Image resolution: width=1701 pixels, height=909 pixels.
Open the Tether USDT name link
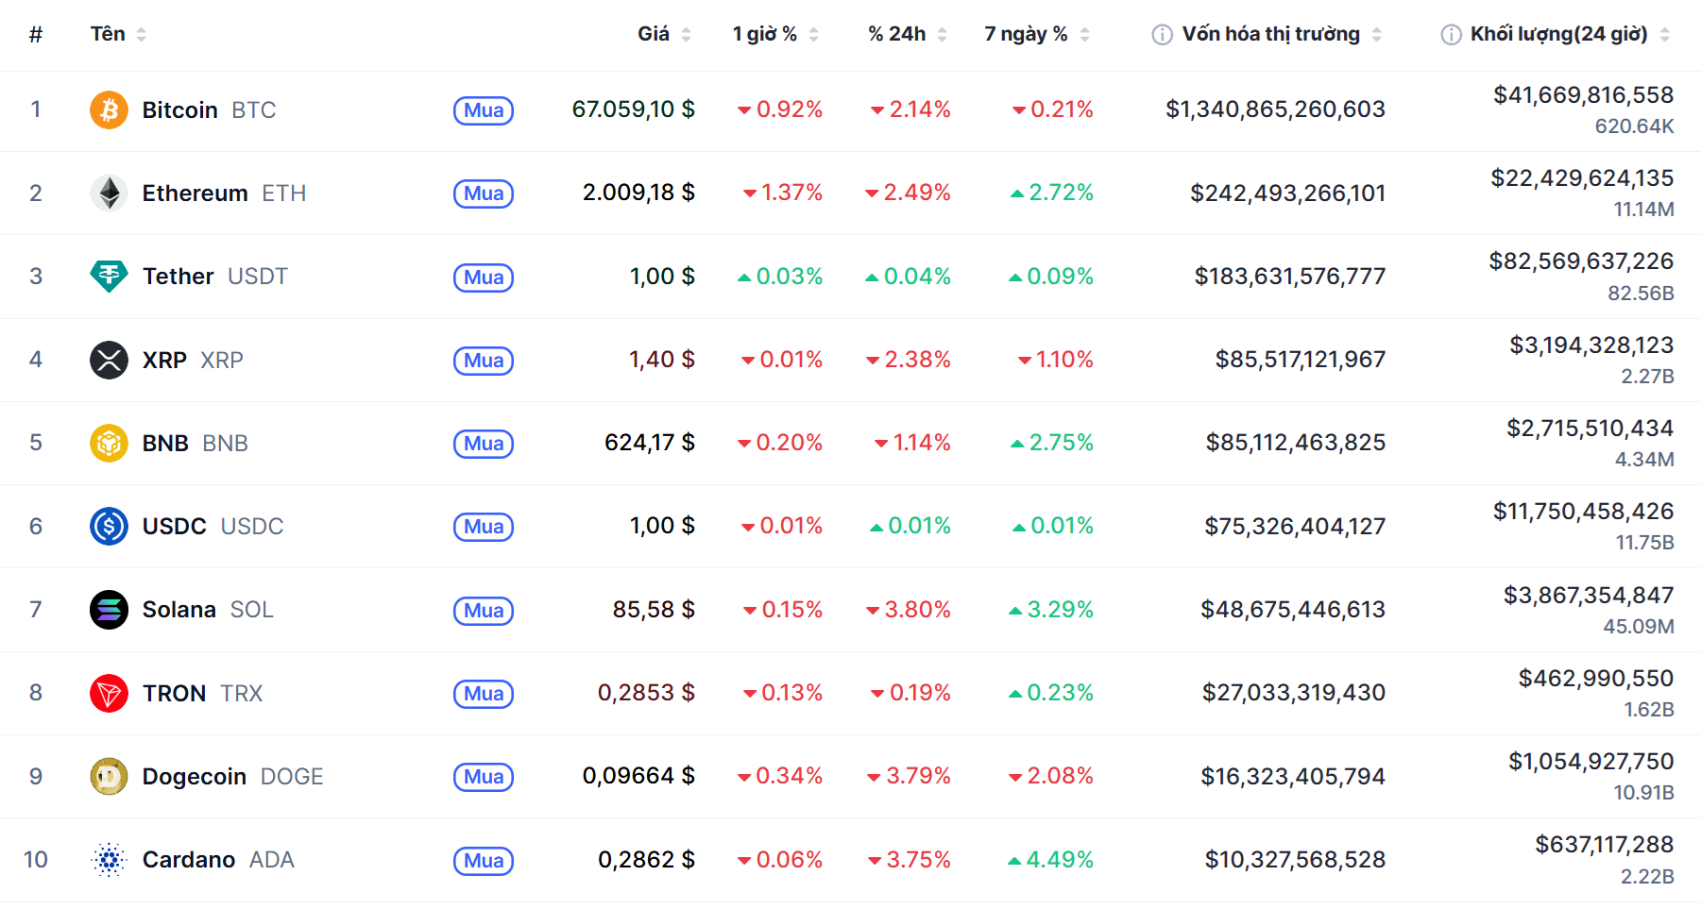(215, 277)
